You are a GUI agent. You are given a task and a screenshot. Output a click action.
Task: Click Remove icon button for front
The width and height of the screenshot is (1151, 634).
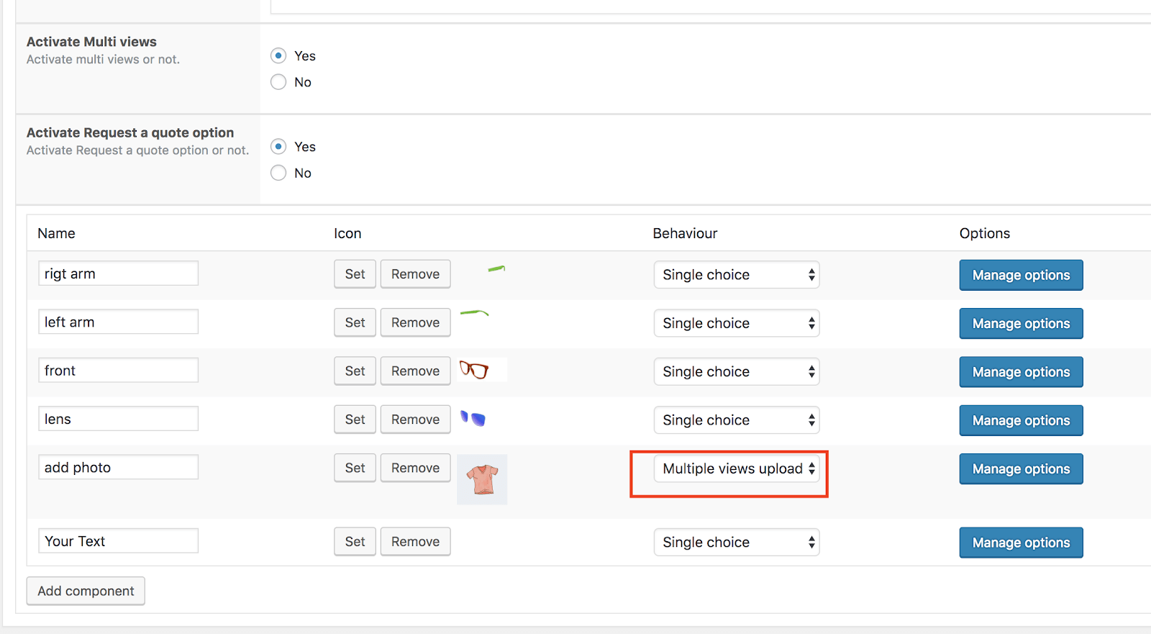pos(415,371)
